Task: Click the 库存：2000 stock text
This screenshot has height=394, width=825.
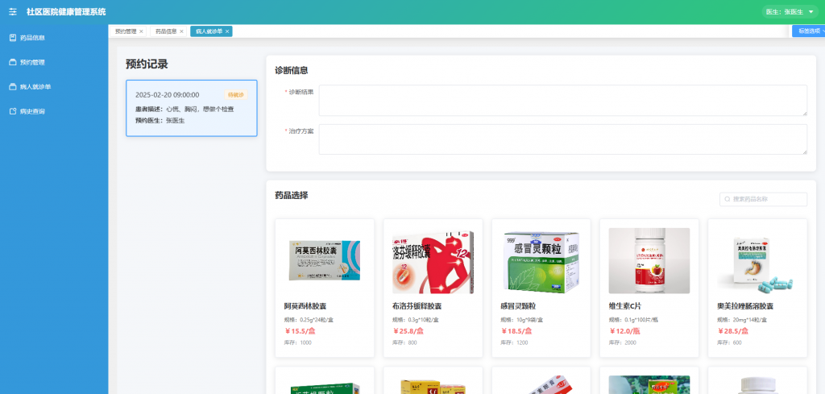Action: (623, 343)
